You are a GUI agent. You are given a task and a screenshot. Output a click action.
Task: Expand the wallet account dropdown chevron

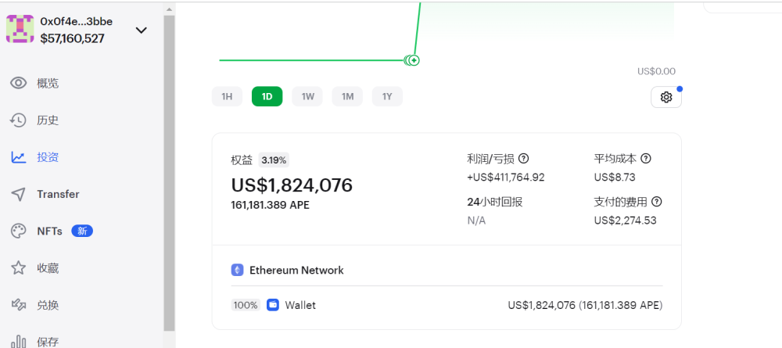tap(142, 30)
